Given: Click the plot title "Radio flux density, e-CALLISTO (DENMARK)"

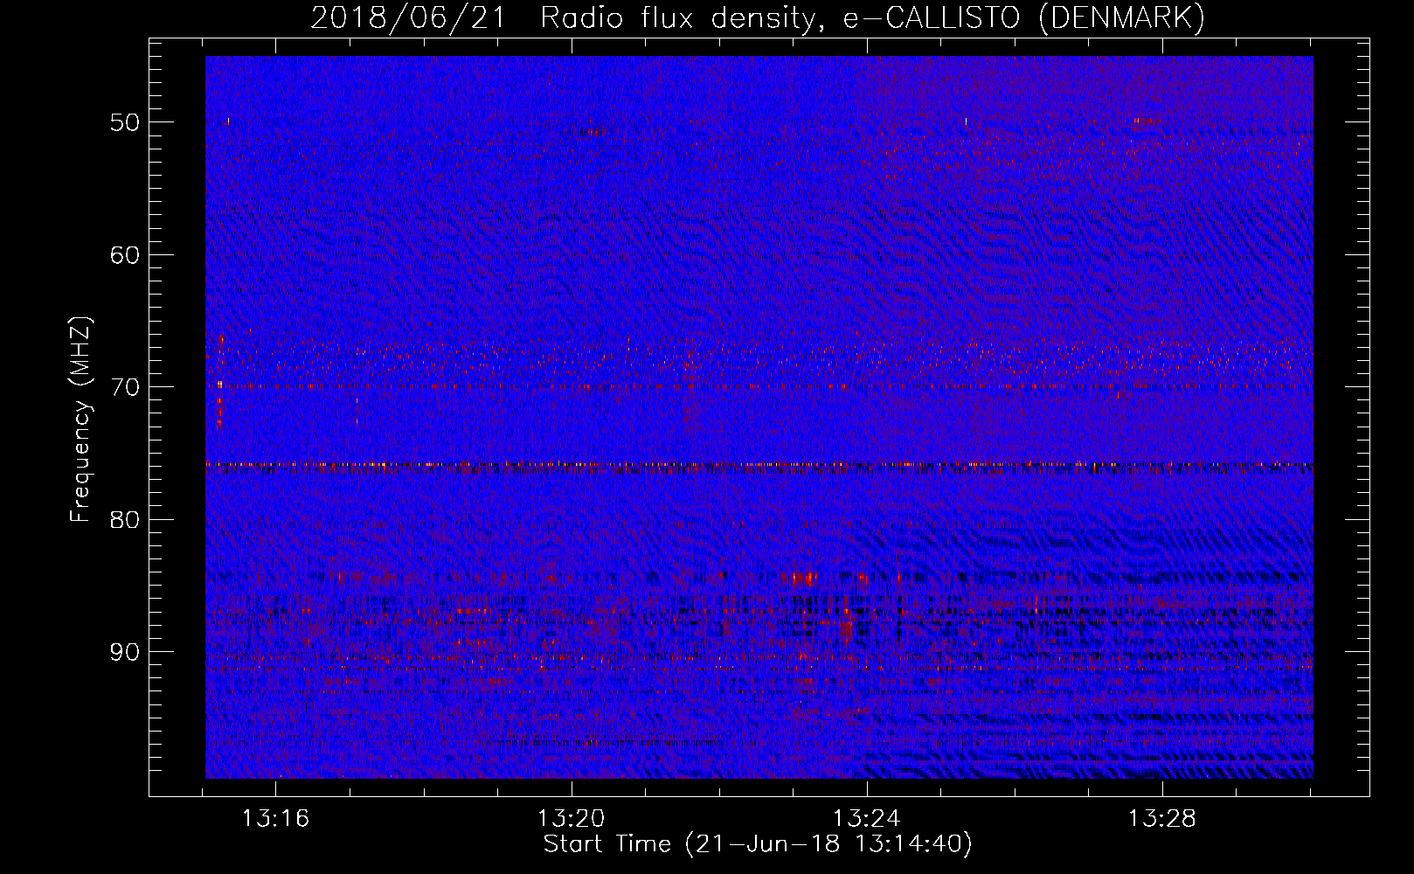Looking at the screenshot, I should point(873,17).
